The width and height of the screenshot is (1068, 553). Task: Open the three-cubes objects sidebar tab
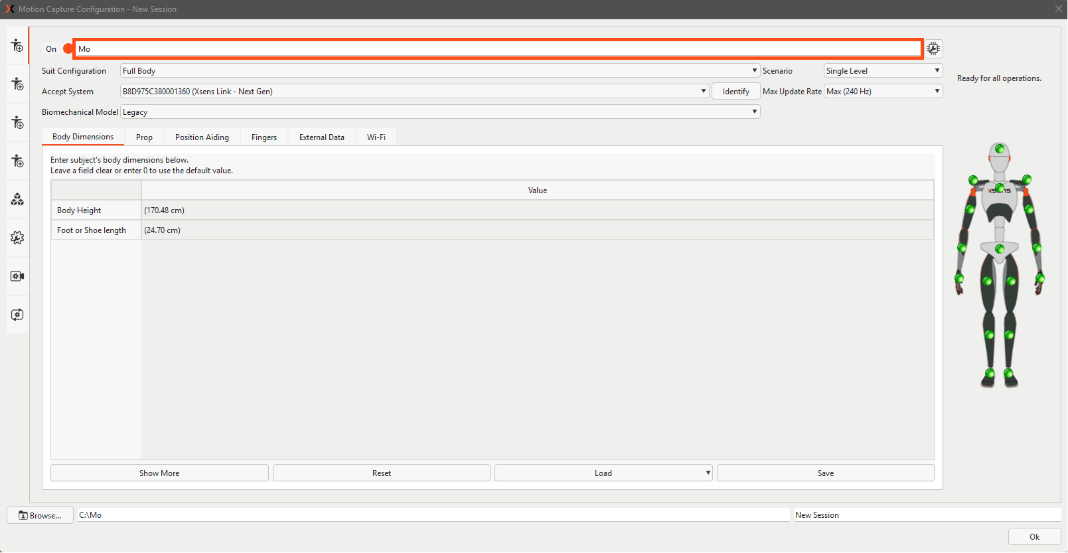pos(17,199)
